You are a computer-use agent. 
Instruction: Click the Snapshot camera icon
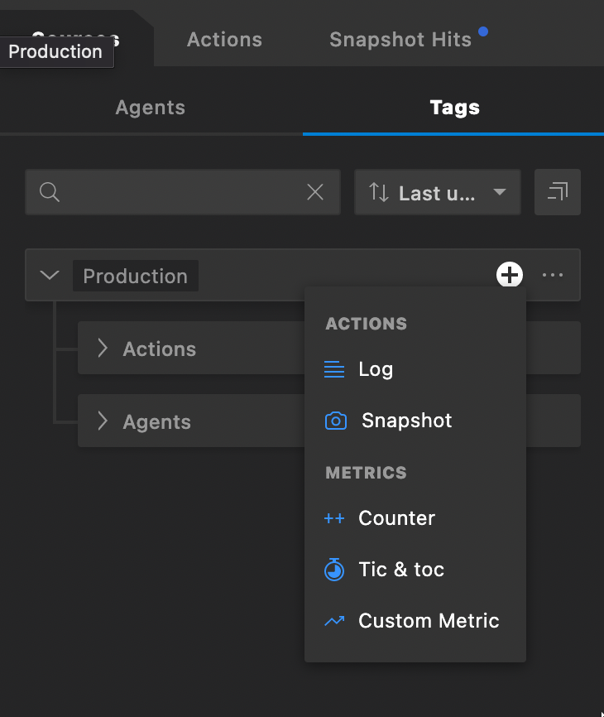click(x=335, y=421)
